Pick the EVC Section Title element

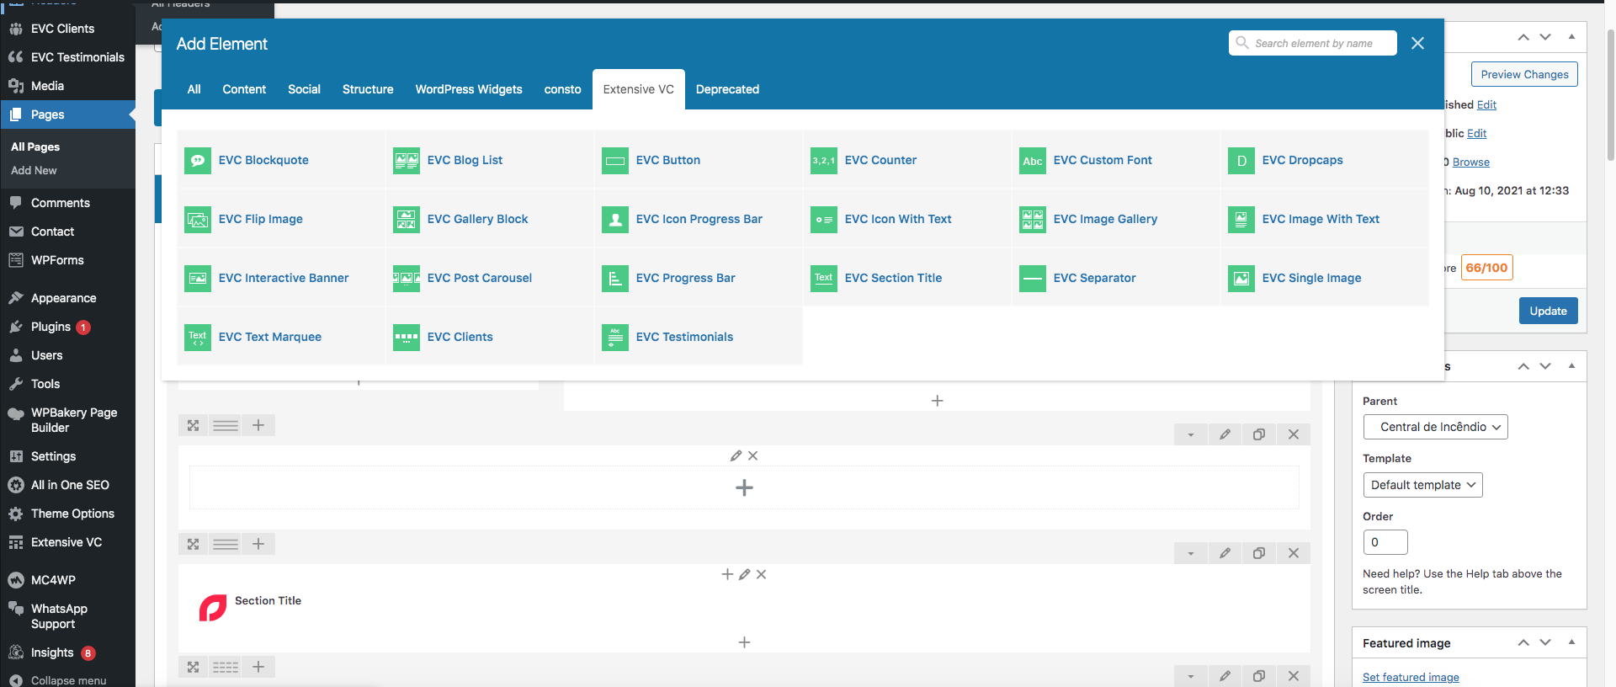tap(907, 278)
